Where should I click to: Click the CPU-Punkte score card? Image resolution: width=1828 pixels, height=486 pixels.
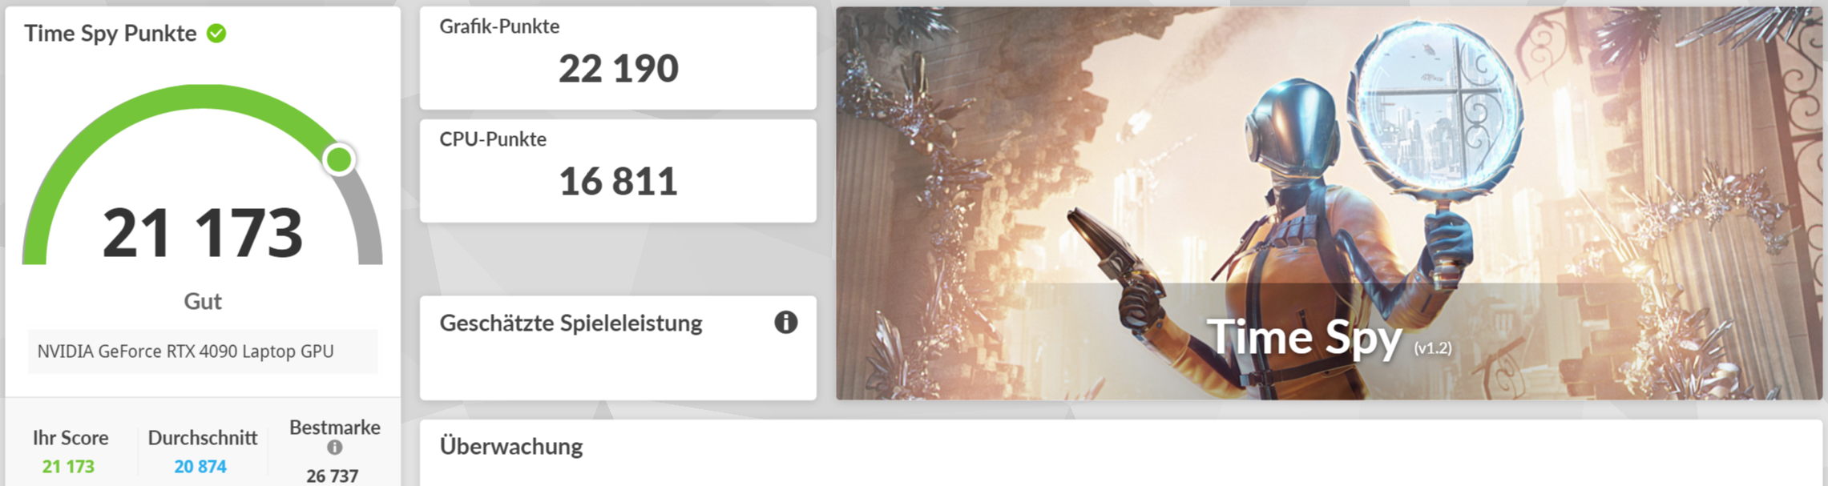pyautogui.click(x=618, y=171)
